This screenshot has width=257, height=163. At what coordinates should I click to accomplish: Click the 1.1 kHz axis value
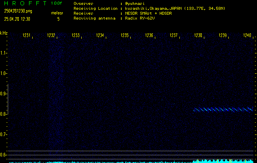click(3, 53)
